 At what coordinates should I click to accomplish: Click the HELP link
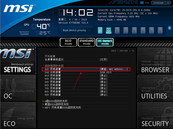point(114,51)
